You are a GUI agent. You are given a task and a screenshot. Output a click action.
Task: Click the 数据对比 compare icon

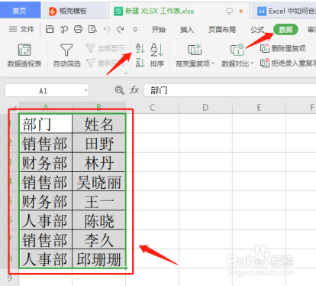point(237,50)
